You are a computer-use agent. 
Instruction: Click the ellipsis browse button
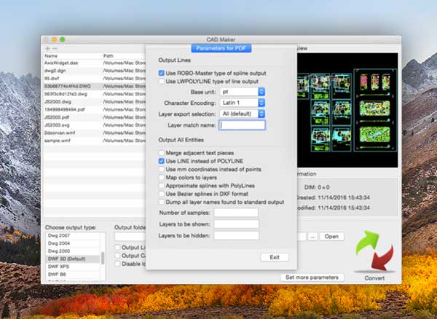312,237
